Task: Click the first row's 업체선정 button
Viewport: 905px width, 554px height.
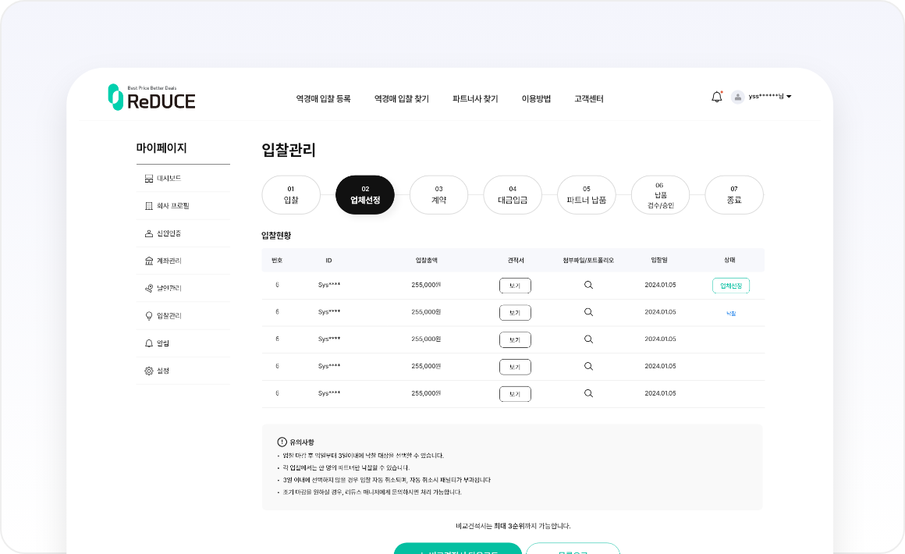Action: click(x=730, y=286)
